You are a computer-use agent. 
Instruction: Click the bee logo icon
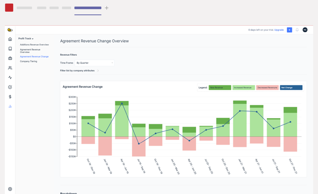coord(10,30)
